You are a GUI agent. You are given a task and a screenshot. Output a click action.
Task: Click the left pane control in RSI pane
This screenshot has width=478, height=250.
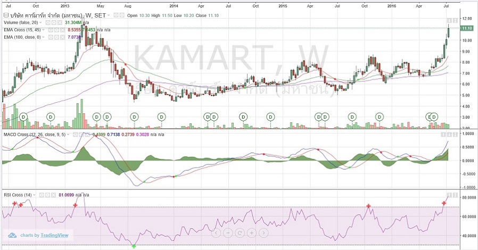click(449, 195)
